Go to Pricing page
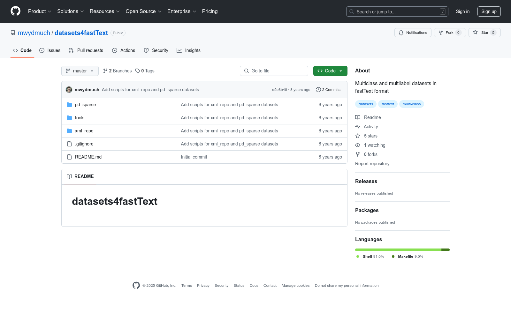The image size is (511, 319). click(x=210, y=11)
